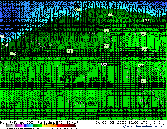Click the legend value '24'
The image size is (167, 129).
click(x=57, y=128)
